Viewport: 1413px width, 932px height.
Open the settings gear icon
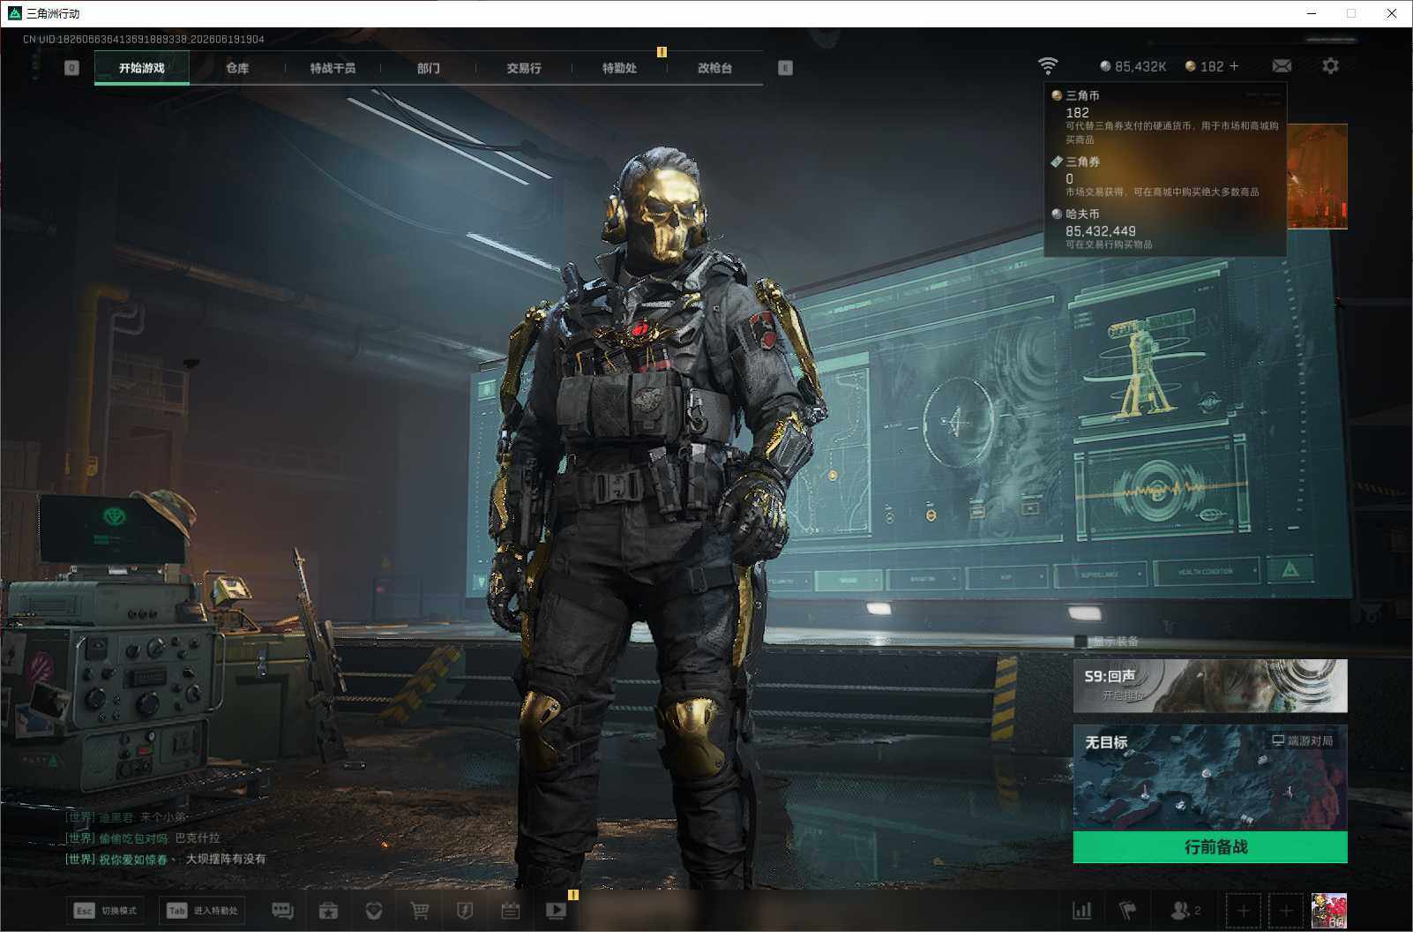tap(1330, 66)
